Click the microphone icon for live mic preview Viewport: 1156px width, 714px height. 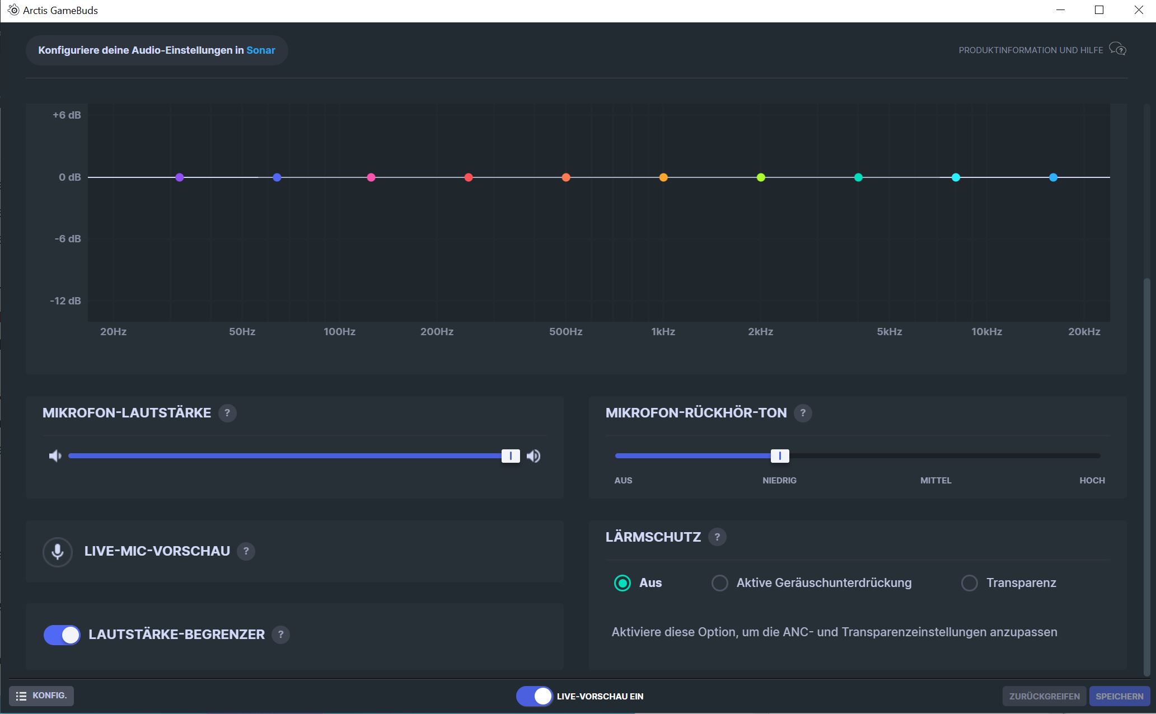pyautogui.click(x=57, y=552)
